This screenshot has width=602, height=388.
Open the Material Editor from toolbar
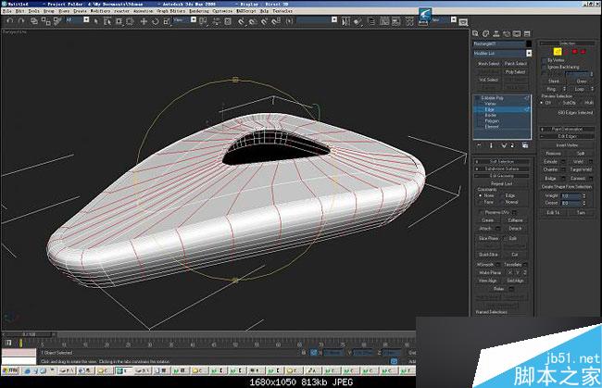coord(409,21)
